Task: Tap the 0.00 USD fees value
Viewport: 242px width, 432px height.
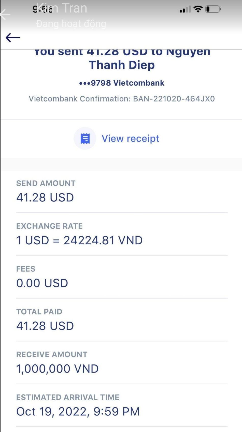Action: (42, 283)
